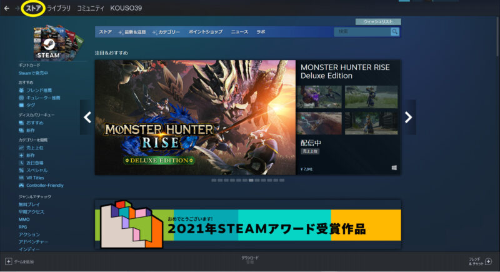Open the ダウンロード status at bottom

(x=250, y=259)
